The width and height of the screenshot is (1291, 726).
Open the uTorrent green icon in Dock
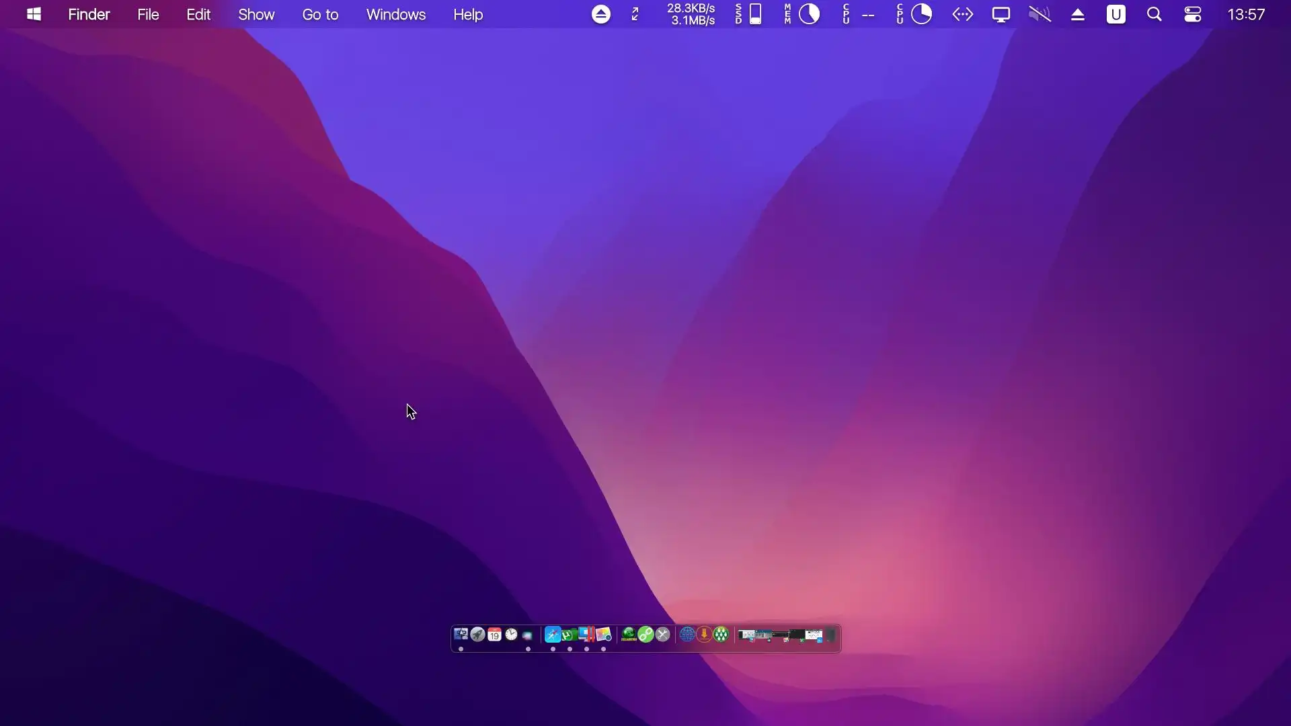click(x=570, y=635)
